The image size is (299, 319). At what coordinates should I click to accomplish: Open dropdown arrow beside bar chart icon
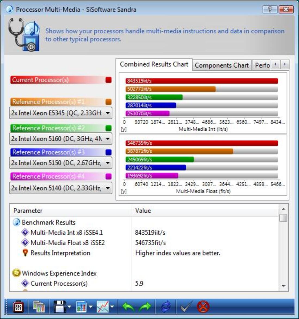[91, 306]
